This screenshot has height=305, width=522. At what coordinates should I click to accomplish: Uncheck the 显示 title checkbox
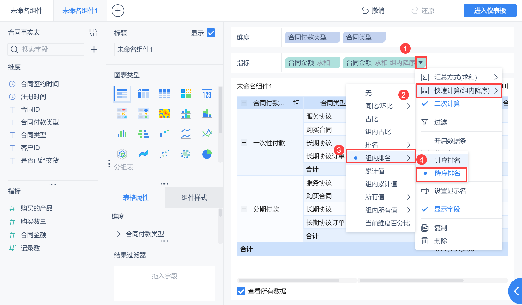(x=211, y=33)
